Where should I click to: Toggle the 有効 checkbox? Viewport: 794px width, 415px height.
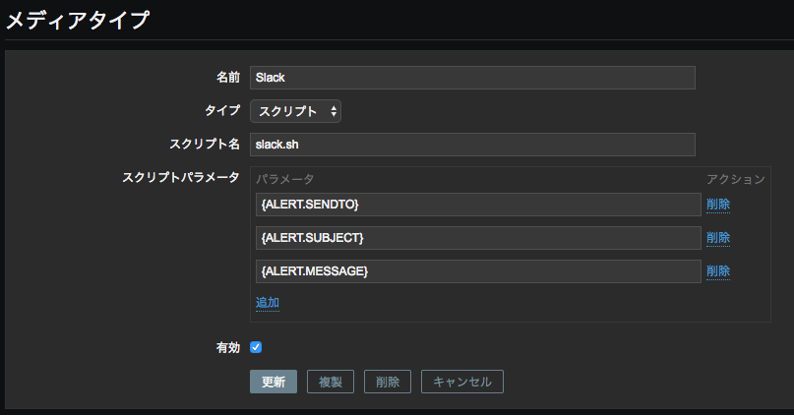coord(256,347)
